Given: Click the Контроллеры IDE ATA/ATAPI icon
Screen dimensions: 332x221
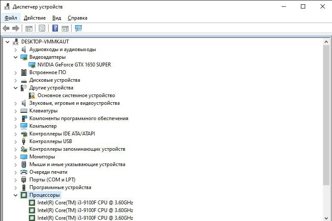Looking at the screenshot, I should [x=24, y=134].
